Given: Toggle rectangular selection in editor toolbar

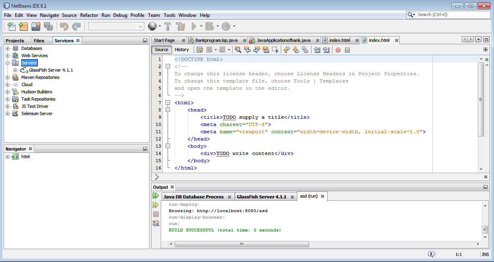Looking at the screenshot, I should point(275,50).
